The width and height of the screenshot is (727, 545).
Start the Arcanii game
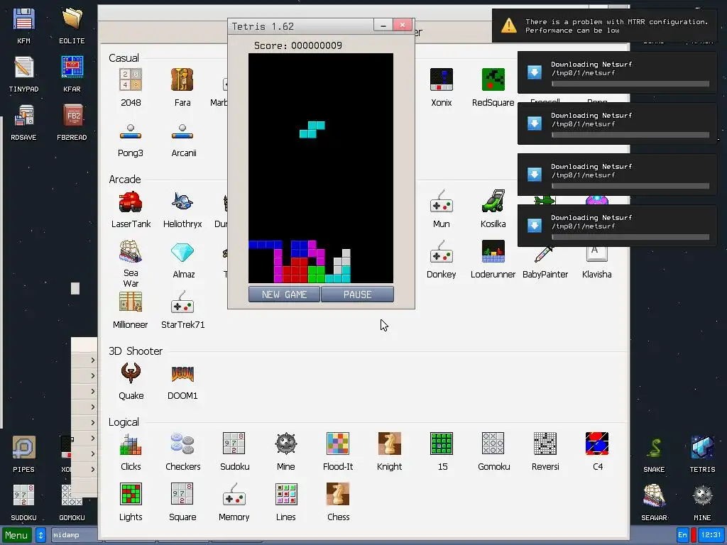pyautogui.click(x=182, y=131)
